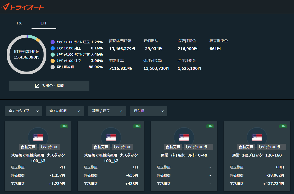
Task: Click US flag icon on バイ&ホールド_0-40 card
Action: click(184, 138)
